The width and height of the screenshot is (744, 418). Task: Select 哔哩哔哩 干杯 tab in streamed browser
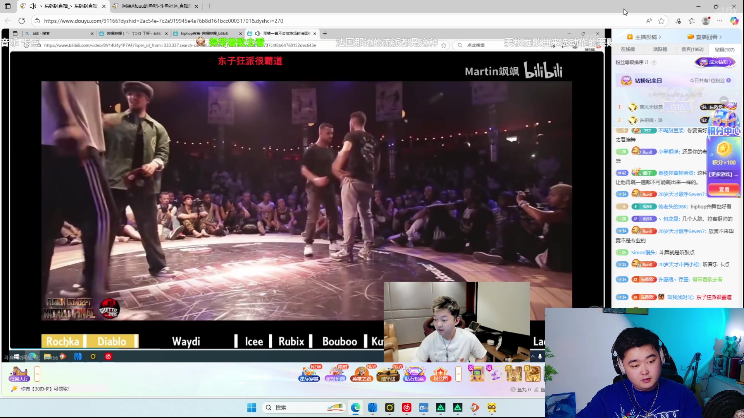pyautogui.click(x=133, y=34)
